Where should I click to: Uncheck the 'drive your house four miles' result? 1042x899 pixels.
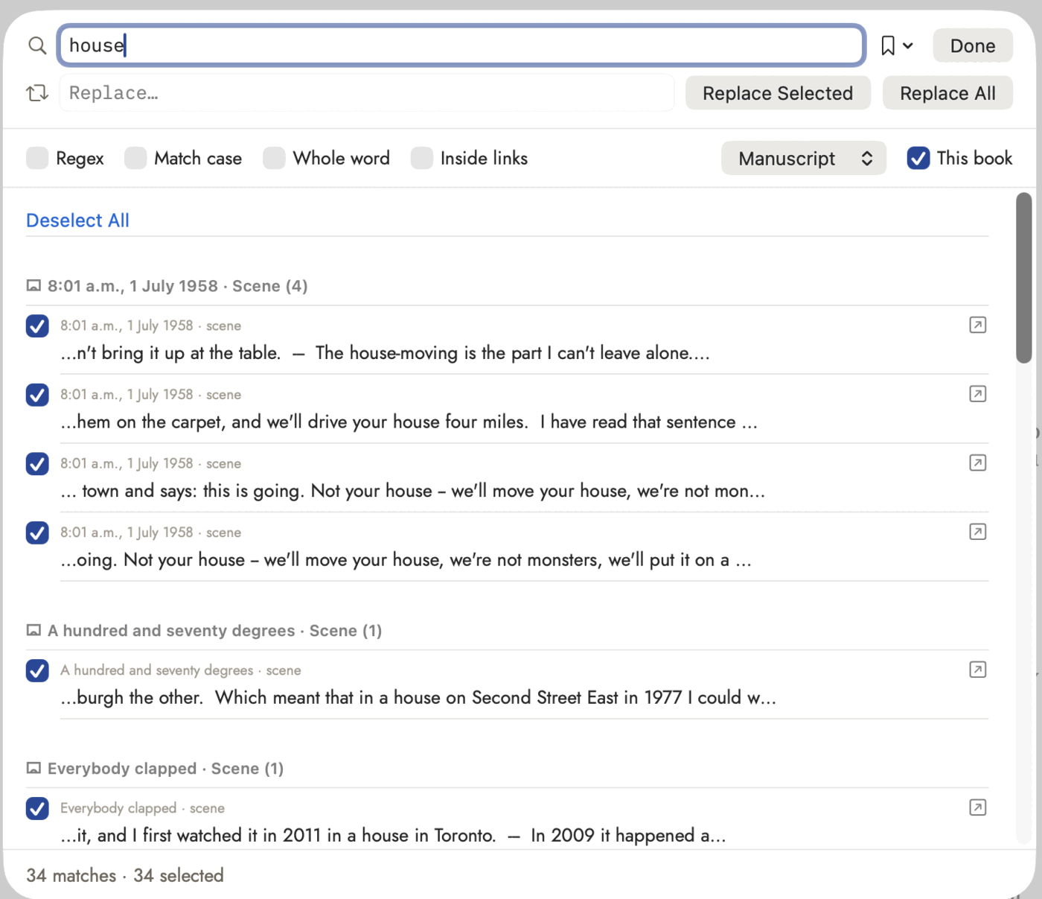click(x=37, y=395)
